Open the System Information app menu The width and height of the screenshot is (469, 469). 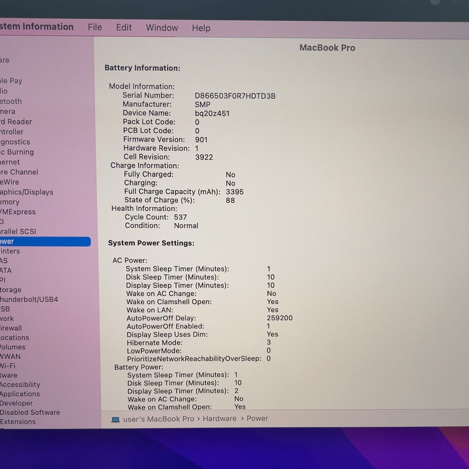pyautogui.click(x=37, y=27)
